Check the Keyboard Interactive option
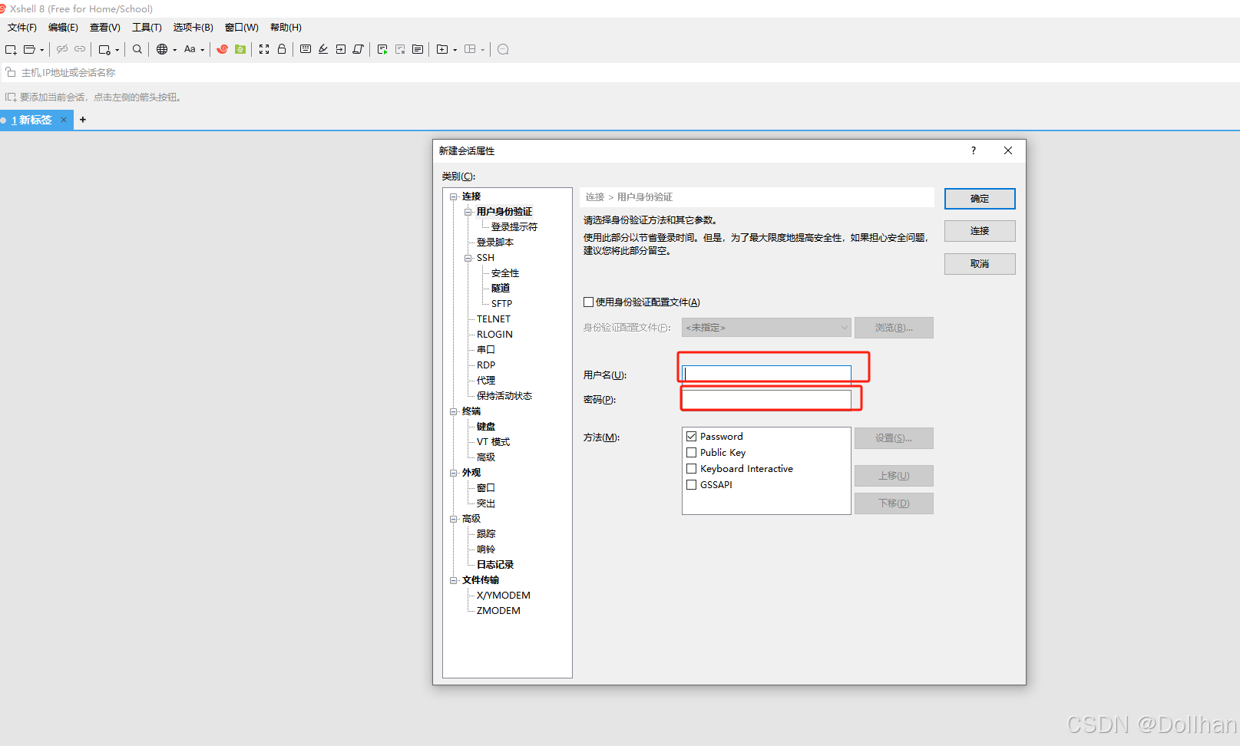This screenshot has height=746, width=1240. 691,468
